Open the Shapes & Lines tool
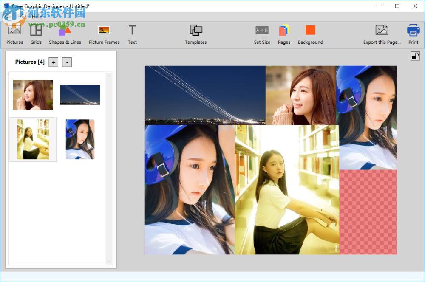 click(x=65, y=33)
